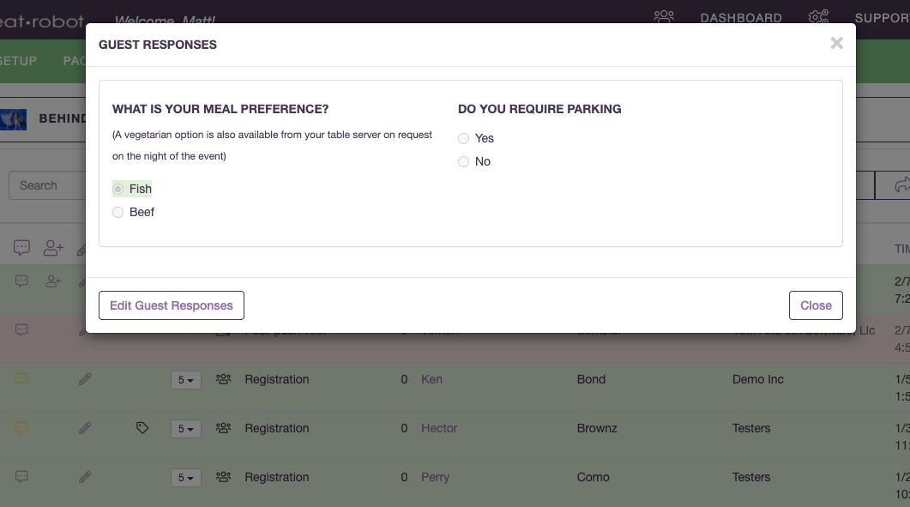Expand the '5' selector on Hector's row
This screenshot has width=910, height=507.
pos(185,428)
